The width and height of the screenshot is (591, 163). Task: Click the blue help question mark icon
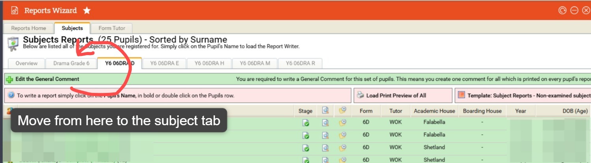[11, 95]
